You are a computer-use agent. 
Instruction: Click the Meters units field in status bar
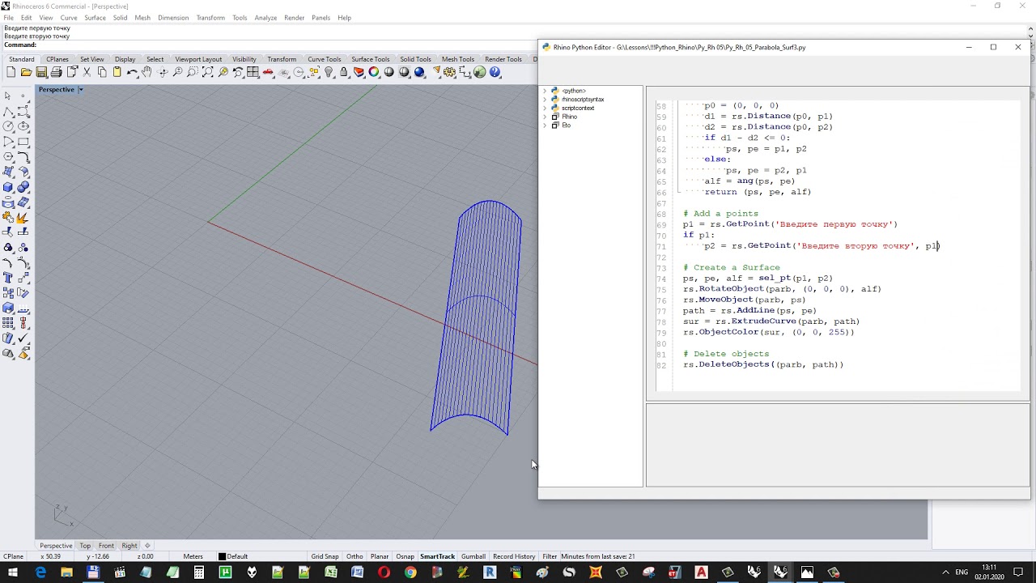click(193, 556)
